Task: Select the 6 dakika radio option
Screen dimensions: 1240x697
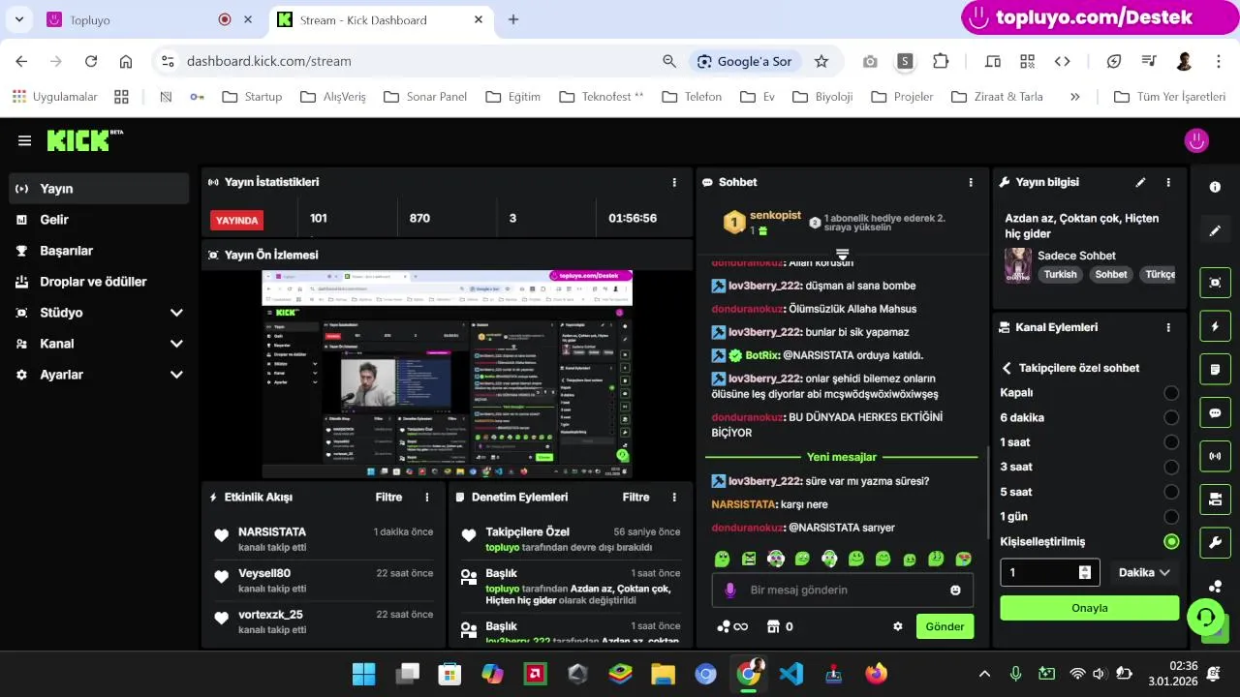Action: (x=1171, y=417)
